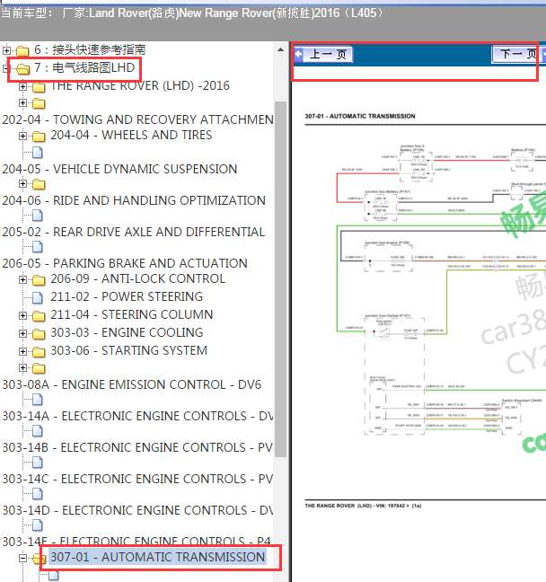546x582 pixels.
Task: Select tree item 7：电气线路图LHD
Action: point(84,67)
